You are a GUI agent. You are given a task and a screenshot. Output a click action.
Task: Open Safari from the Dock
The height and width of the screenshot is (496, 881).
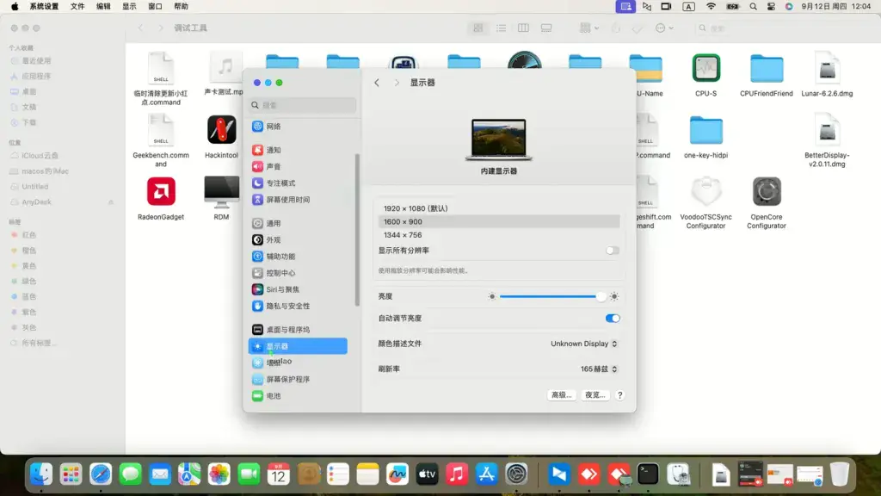pos(101,474)
